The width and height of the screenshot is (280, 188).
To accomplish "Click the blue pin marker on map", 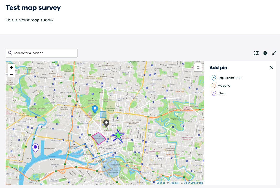I will (x=95, y=109).
